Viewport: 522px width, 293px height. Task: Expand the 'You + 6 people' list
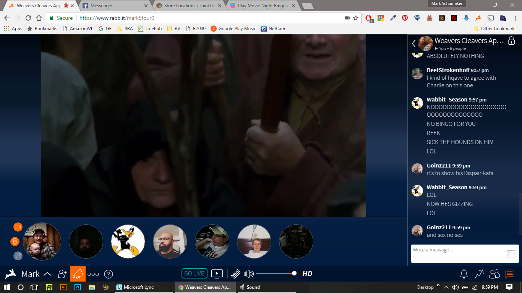tap(450, 48)
